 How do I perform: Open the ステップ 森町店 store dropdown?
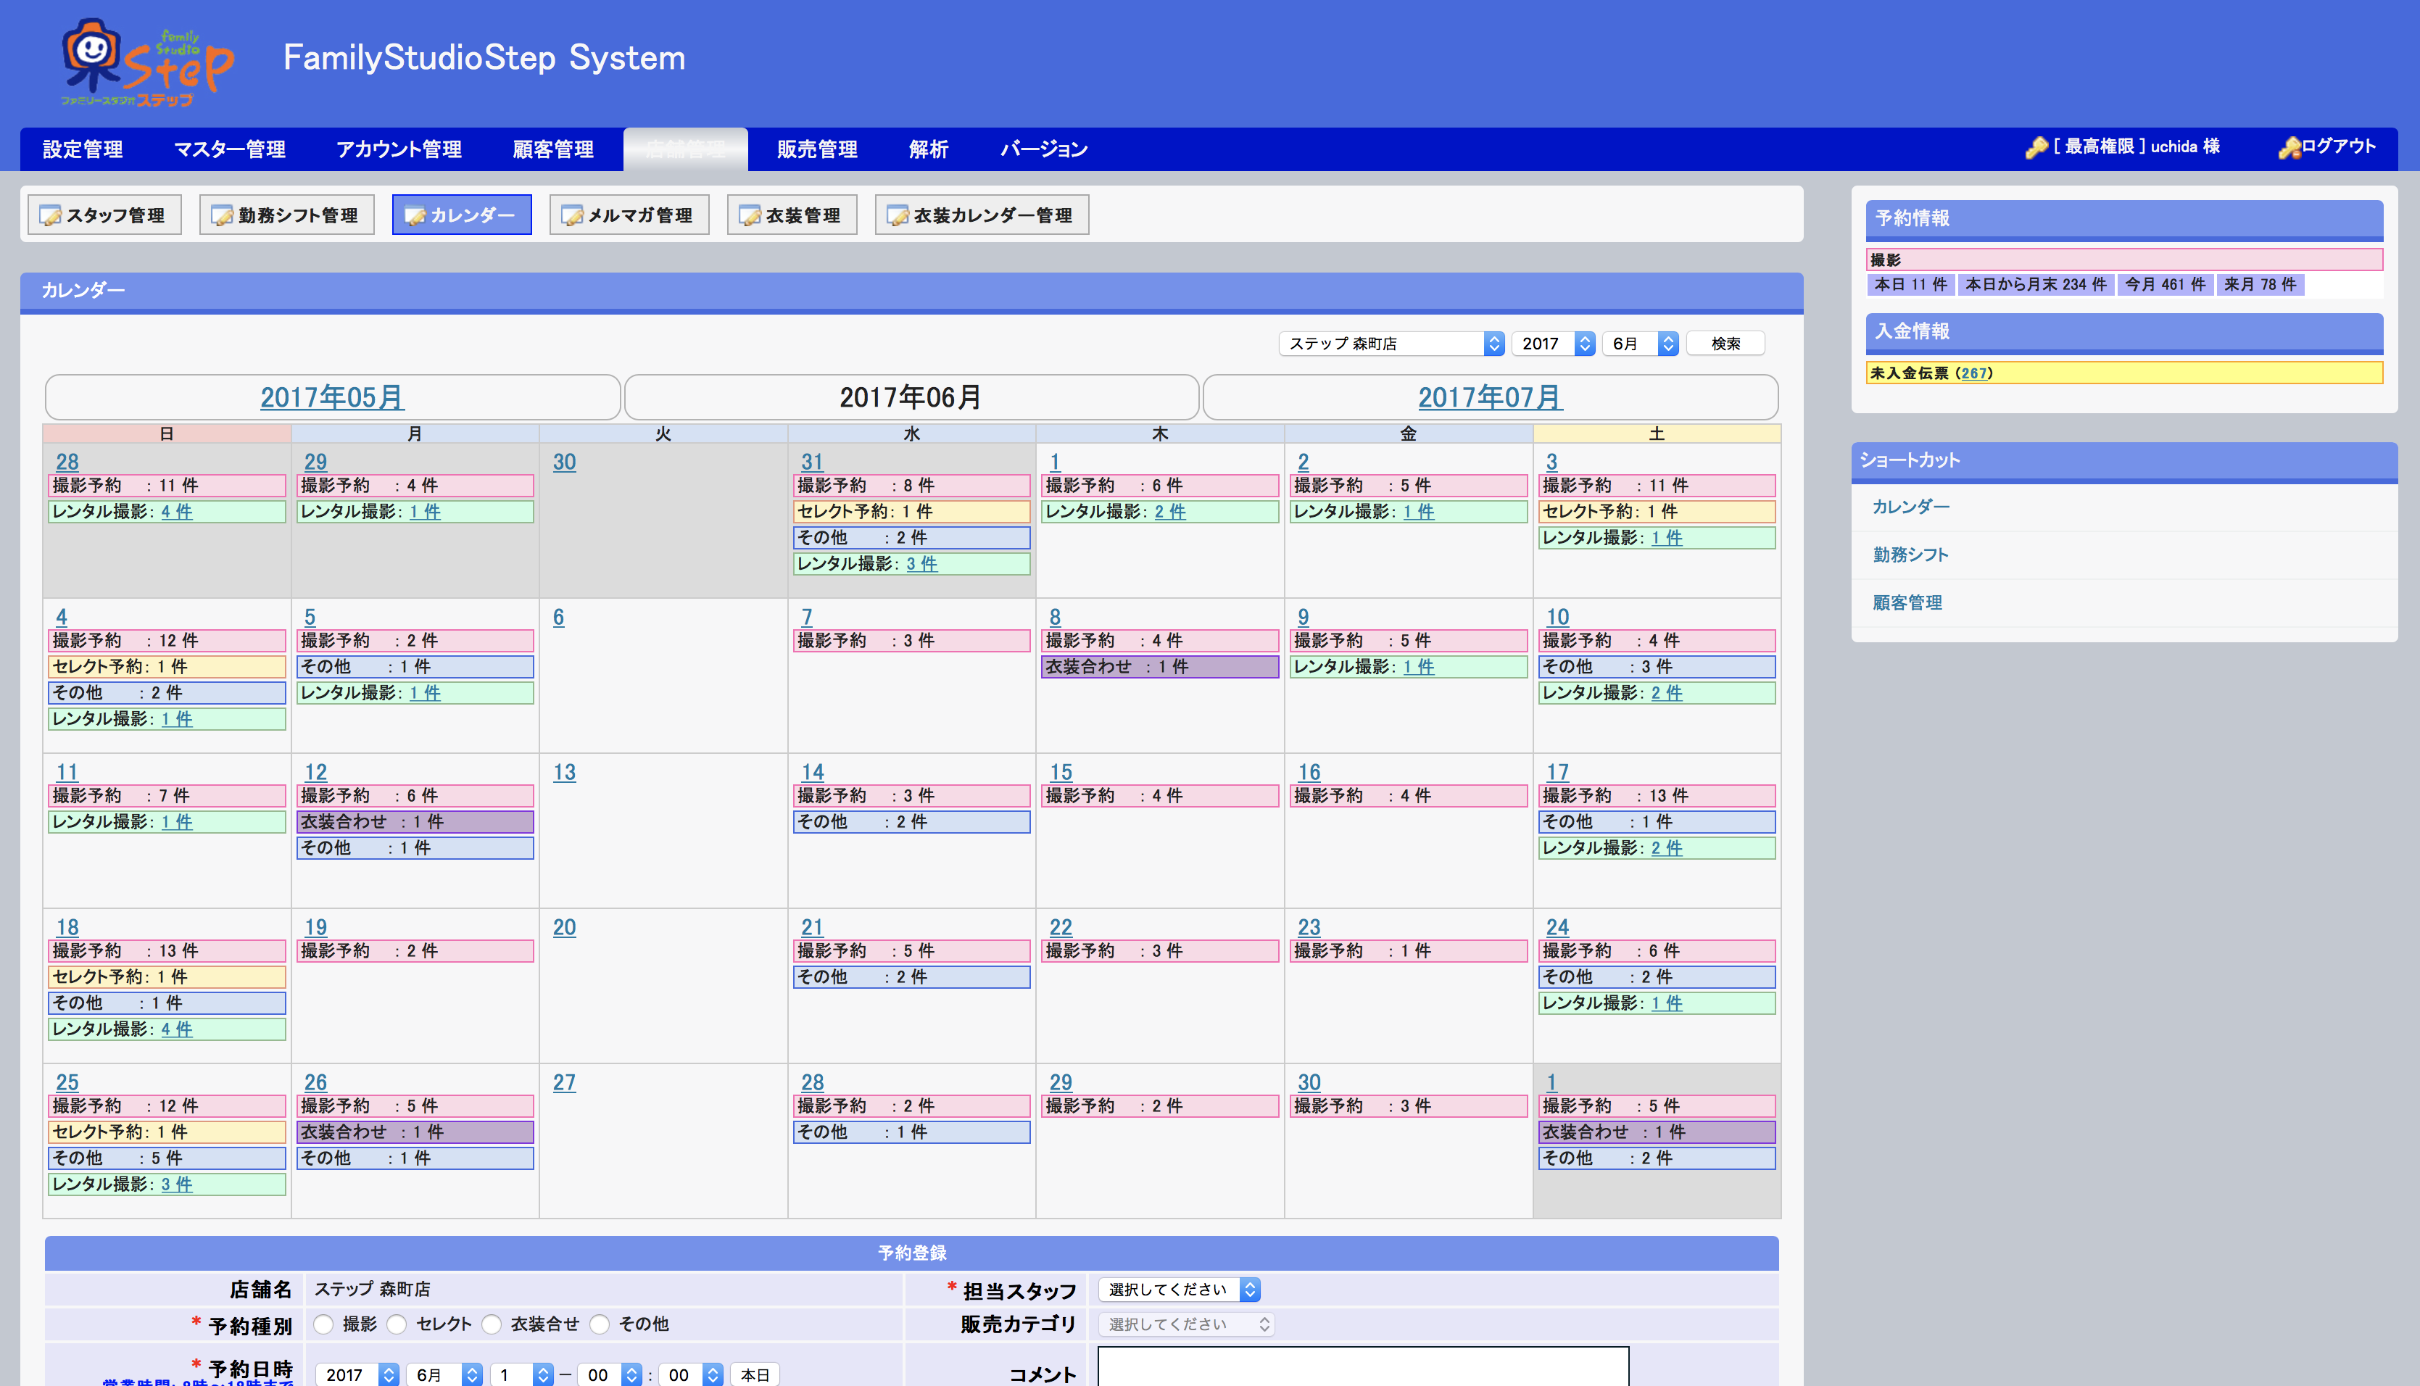coord(1391,344)
